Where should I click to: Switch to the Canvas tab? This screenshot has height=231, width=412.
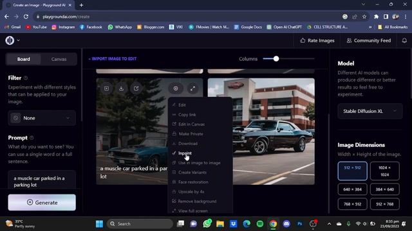click(59, 59)
